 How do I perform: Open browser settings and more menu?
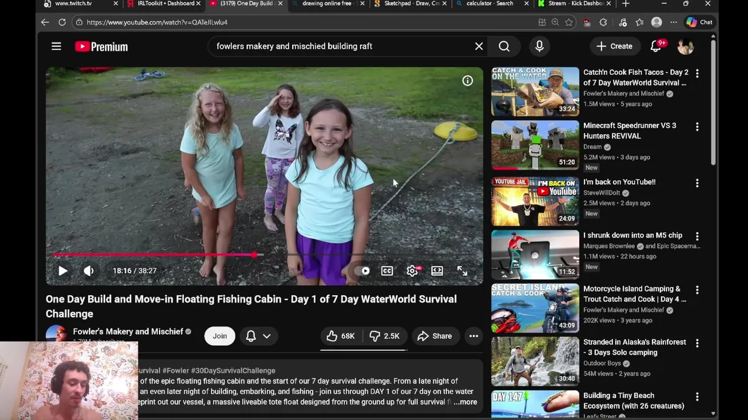tap(674, 22)
